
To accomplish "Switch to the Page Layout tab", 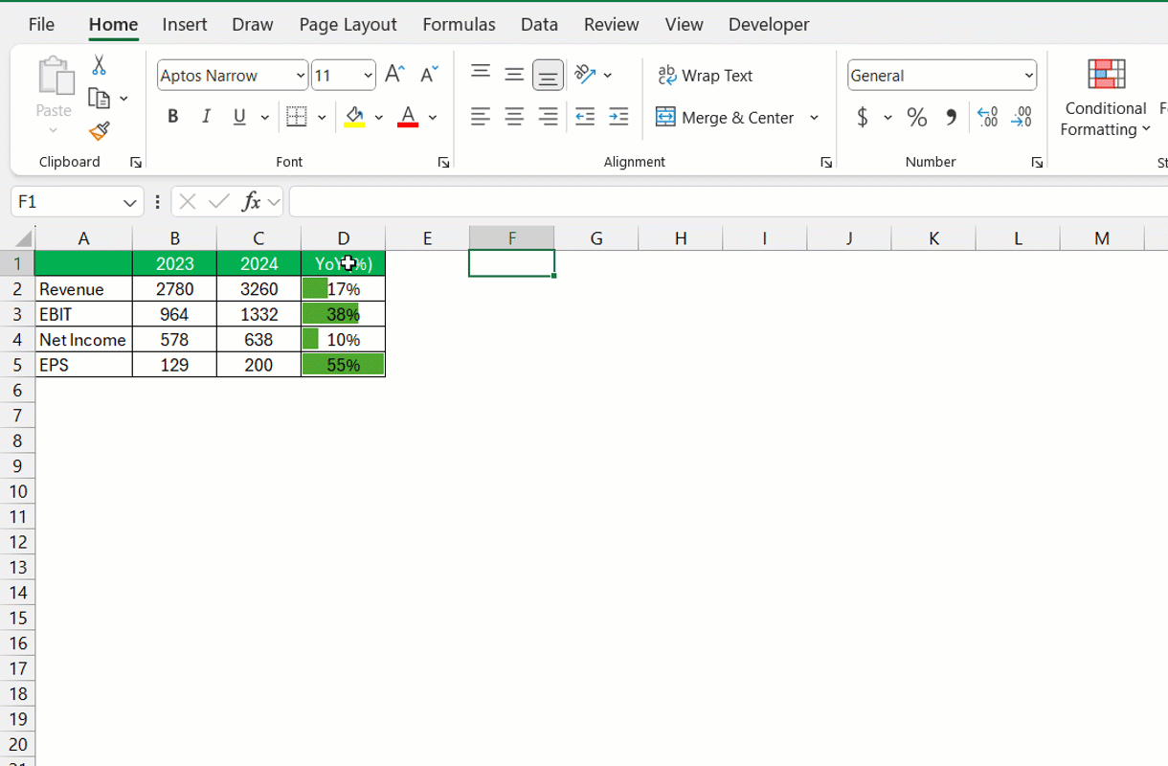I will (x=348, y=25).
